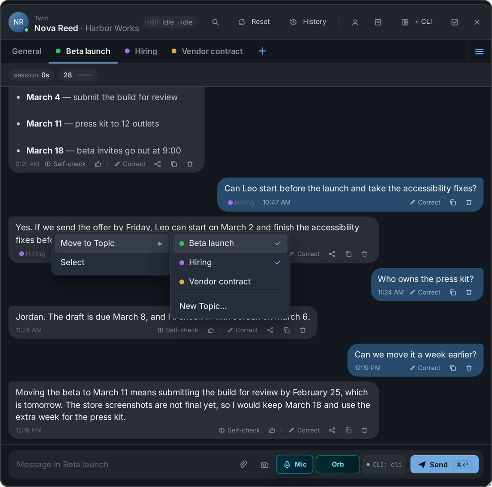This screenshot has width=492, height=487.
Task: Click the NR avatar
Action: click(x=18, y=22)
